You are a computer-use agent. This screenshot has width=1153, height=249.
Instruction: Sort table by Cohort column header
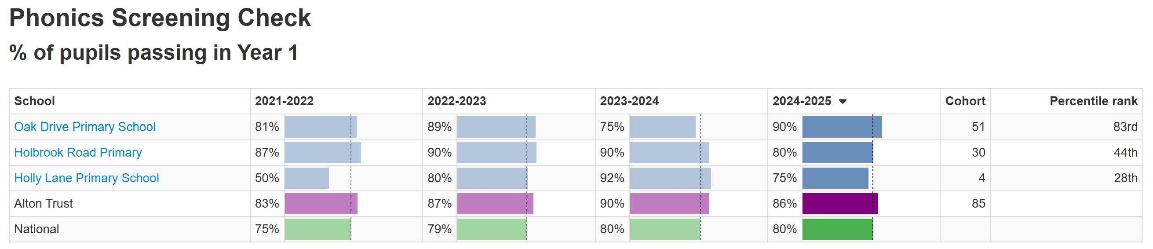964,101
